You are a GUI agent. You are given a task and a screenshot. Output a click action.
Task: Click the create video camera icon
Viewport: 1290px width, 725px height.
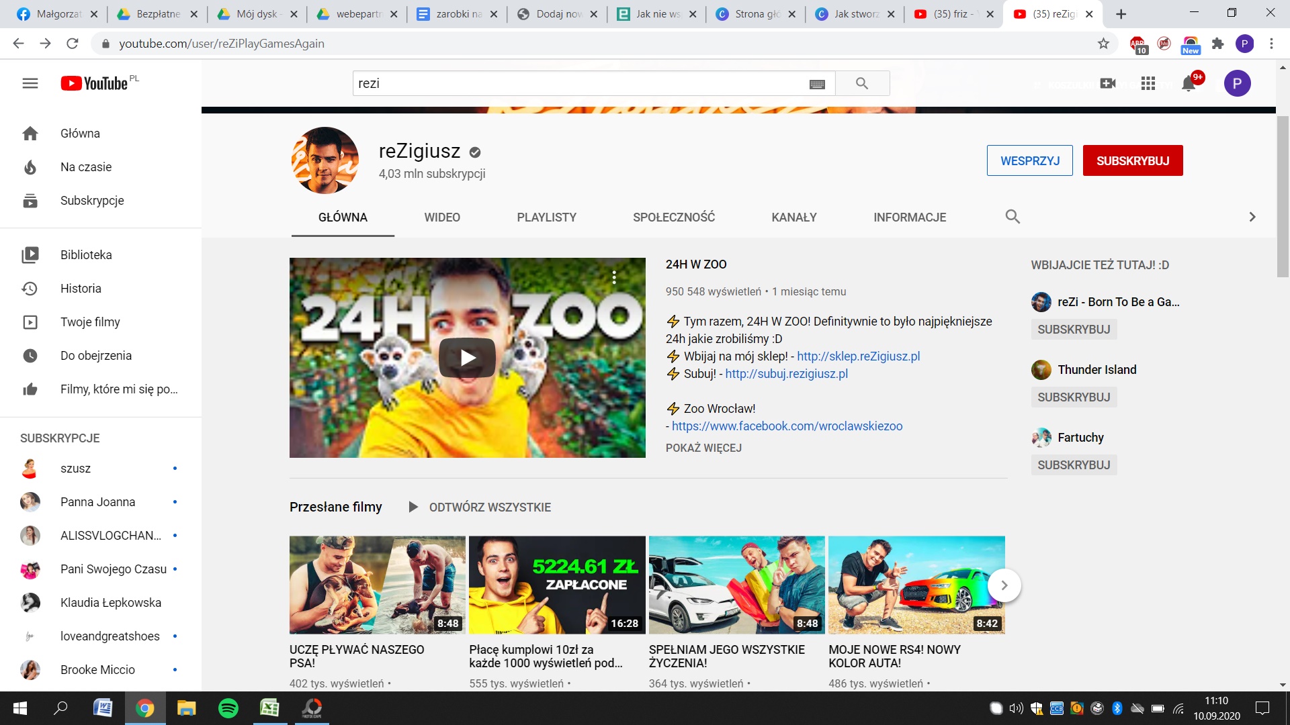[x=1107, y=83]
